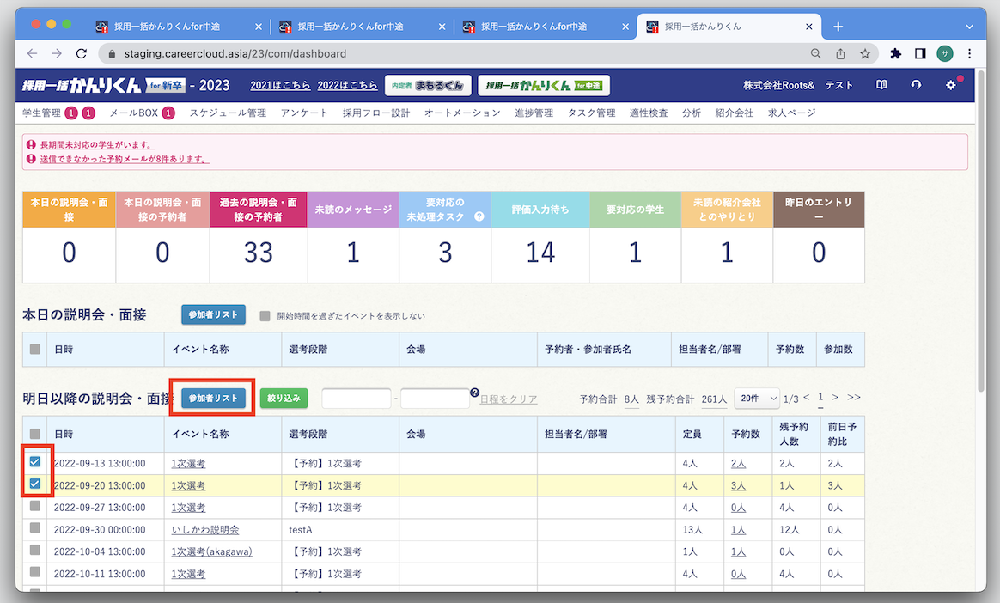Click the headset support icon
The width and height of the screenshot is (1000, 603).
[916, 85]
